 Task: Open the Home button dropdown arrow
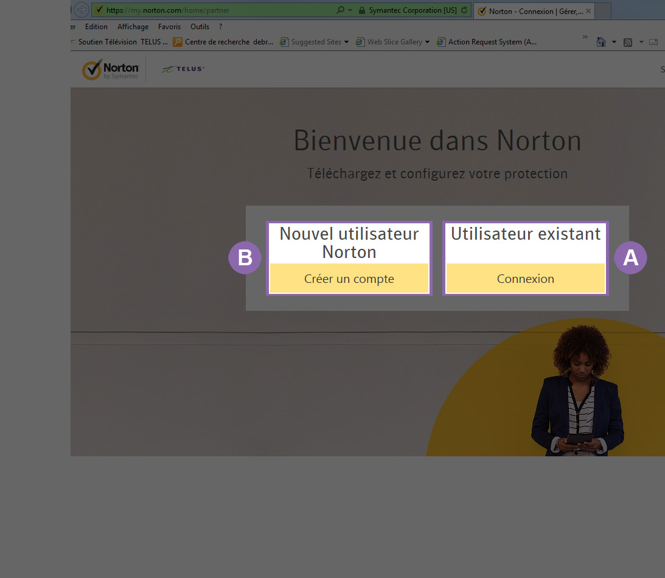tap(614, 42)
